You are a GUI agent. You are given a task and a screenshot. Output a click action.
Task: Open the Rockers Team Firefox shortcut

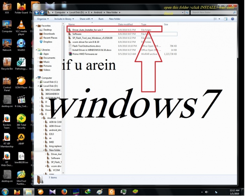[x=7, y=121]
